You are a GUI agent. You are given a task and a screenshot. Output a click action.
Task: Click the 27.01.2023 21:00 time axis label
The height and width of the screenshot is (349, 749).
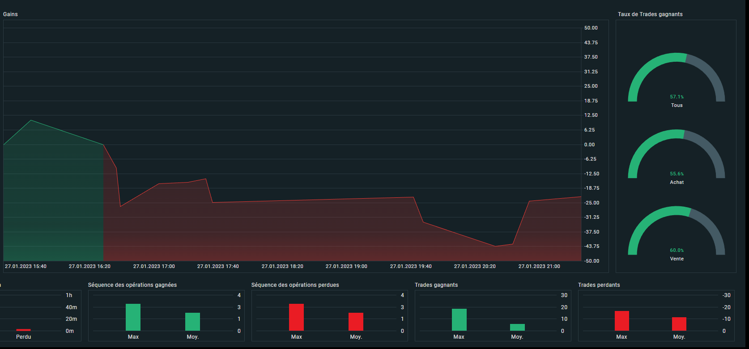[x=539, y=266]
